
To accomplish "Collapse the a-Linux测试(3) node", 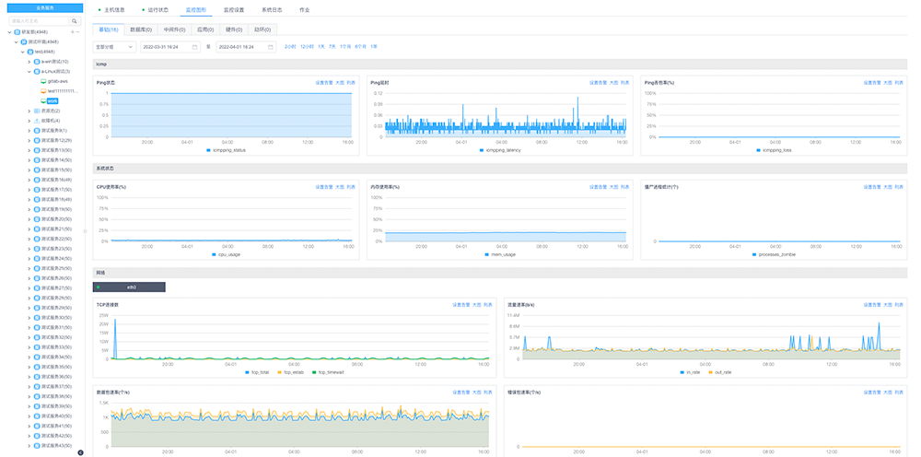I will tap(29, 71).
